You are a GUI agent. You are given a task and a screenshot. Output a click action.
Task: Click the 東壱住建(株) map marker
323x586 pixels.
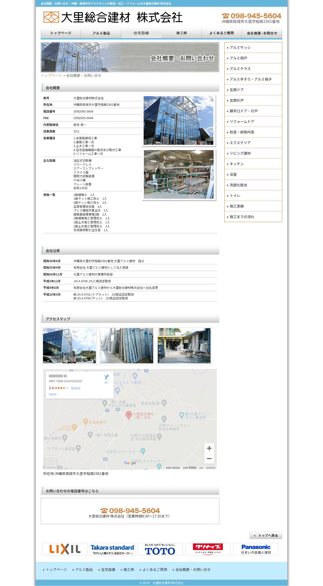(164, 403)
